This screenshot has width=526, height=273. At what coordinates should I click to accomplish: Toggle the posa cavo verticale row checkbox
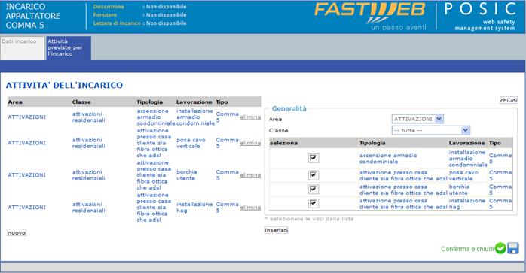pyautogui.click(x=313, y=175)
